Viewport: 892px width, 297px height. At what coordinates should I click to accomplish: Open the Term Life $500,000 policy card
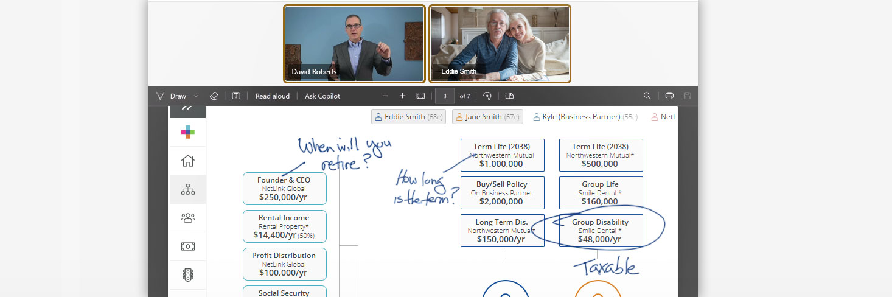coord(601,155)
